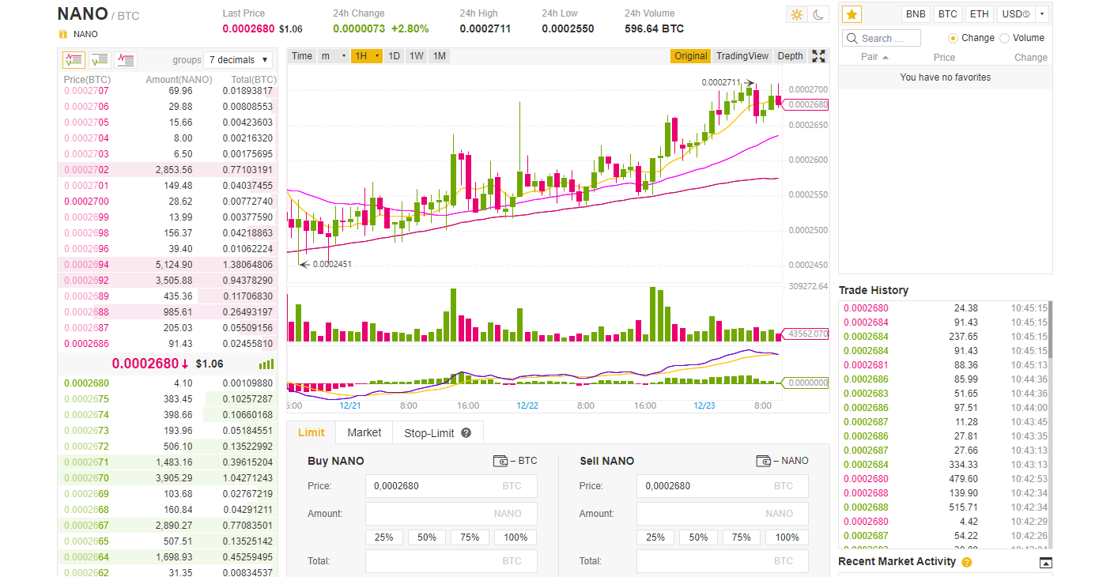Show buy orders only in order book
This screenshot has height=577, width=1114.
(x=100, y=59)
